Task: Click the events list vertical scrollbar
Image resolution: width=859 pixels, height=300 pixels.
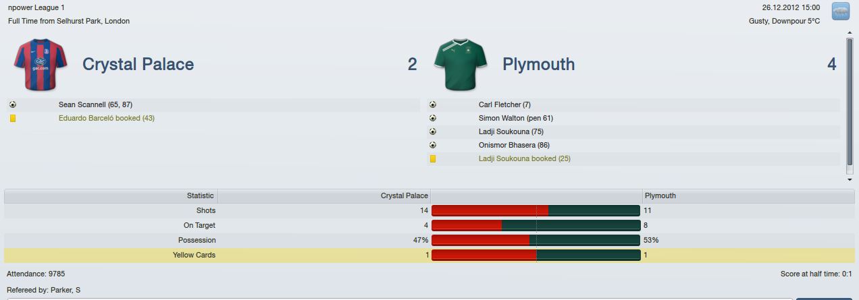Action: coord(850,102)
